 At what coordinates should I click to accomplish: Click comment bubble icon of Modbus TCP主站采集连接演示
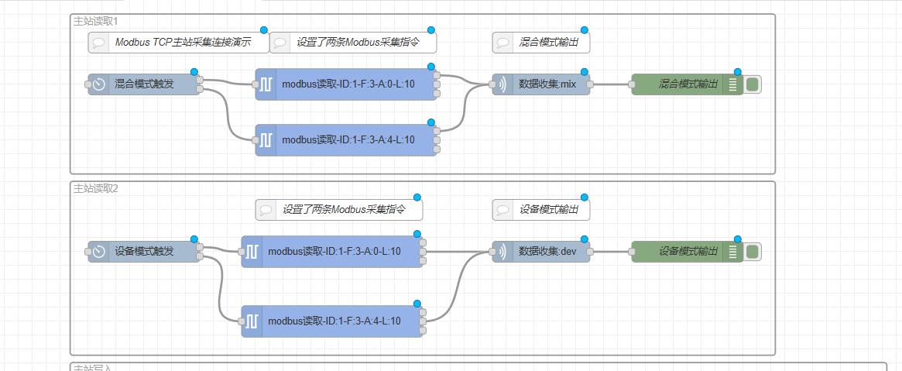[x=99, y=43]
